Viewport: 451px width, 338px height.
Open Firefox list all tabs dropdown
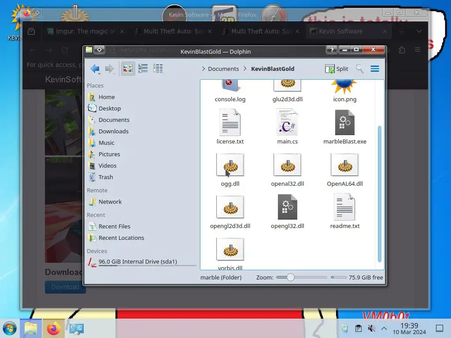(x=419, y=31)
